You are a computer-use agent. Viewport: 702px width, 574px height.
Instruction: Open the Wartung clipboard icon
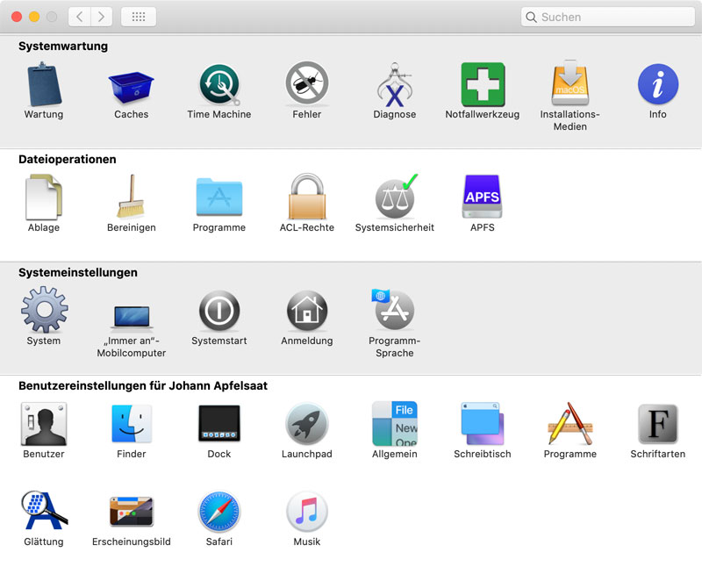coord(44,84)
